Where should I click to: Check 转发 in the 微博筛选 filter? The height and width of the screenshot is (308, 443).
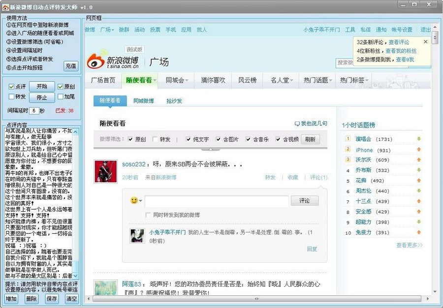155,139
